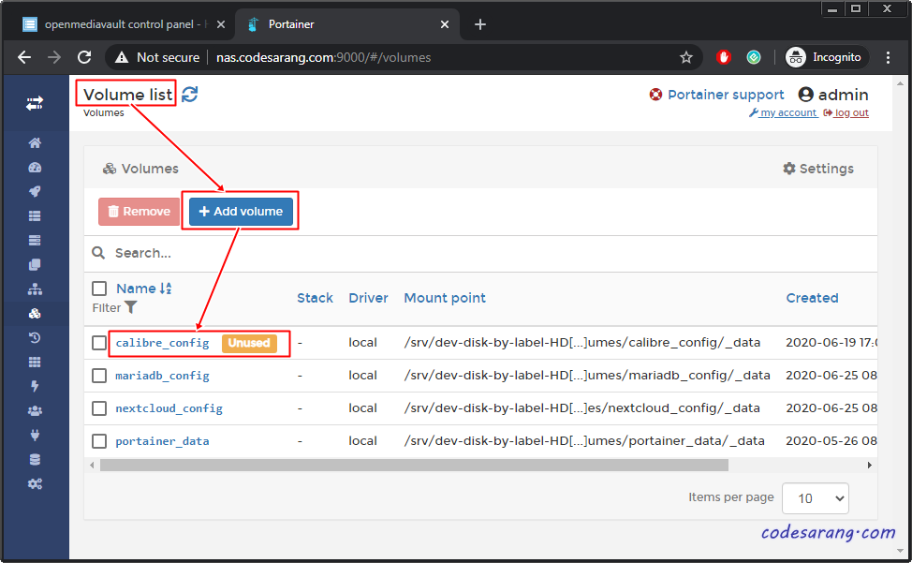912x563 pixels.
Task: Sort by Mount point column
Action: pos(445,298)
